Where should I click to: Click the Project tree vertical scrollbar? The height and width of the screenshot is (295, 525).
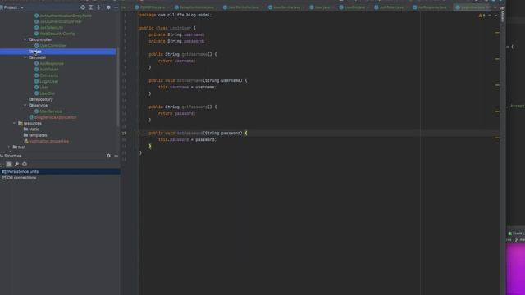tap(117, 87)
